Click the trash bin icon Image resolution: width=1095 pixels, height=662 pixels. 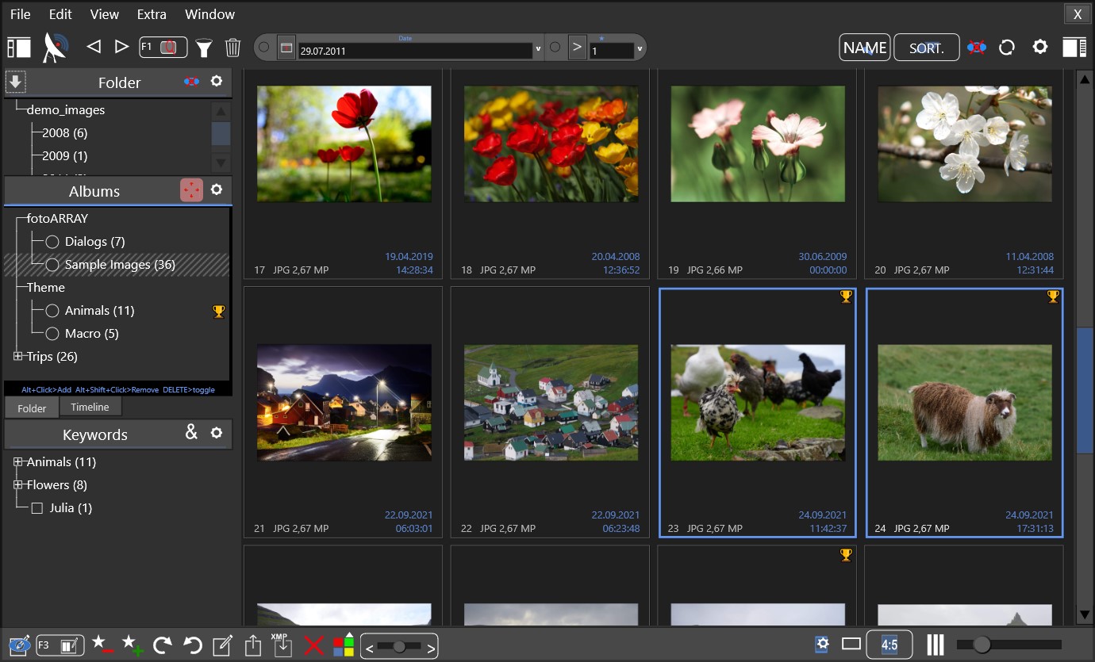click(232, 48)
